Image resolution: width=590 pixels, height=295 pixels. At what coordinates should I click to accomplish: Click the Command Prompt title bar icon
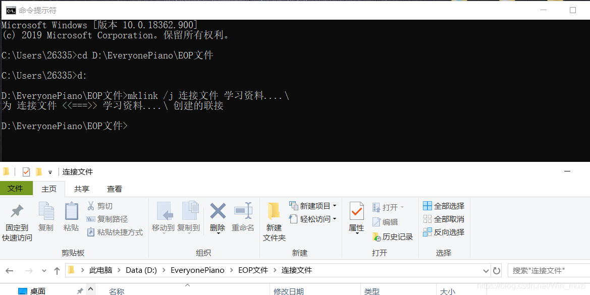[11, 10]
